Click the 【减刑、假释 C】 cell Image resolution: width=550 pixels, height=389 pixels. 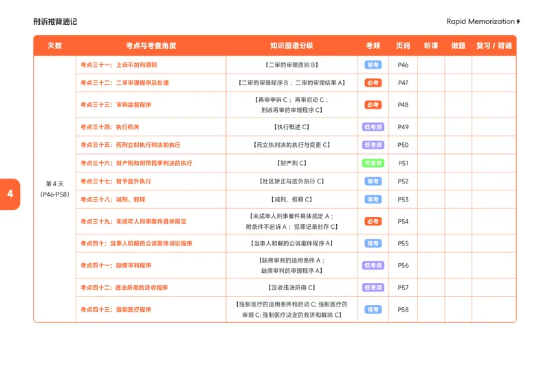pyautogui.click(x=291, y=199)
